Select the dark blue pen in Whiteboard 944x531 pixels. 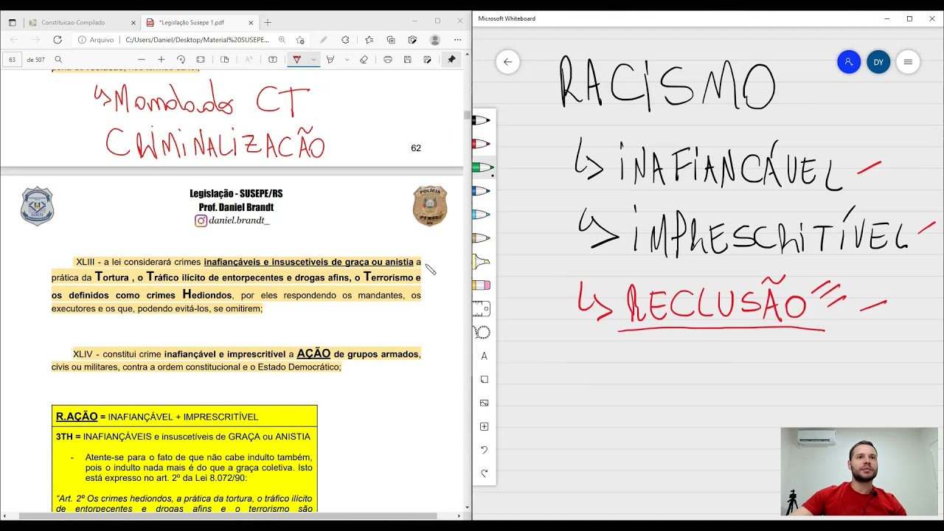tap(482, 191)
